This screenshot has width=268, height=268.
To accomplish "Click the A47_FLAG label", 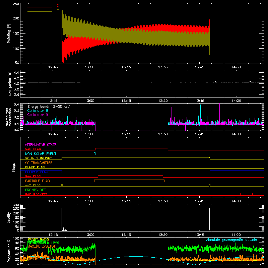I will click(x=33, y=185).
